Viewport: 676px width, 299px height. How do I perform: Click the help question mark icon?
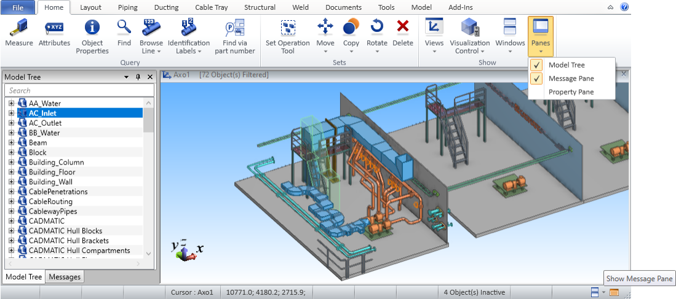coord(624,7)
